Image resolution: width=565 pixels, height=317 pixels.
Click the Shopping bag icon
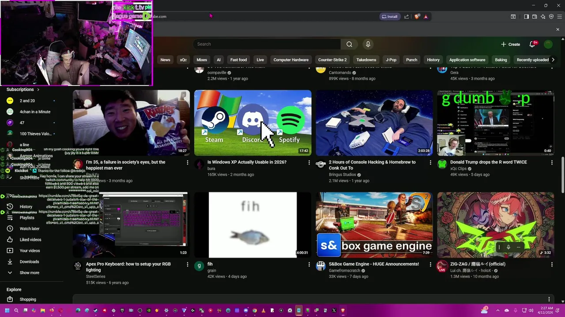(10, 299)
